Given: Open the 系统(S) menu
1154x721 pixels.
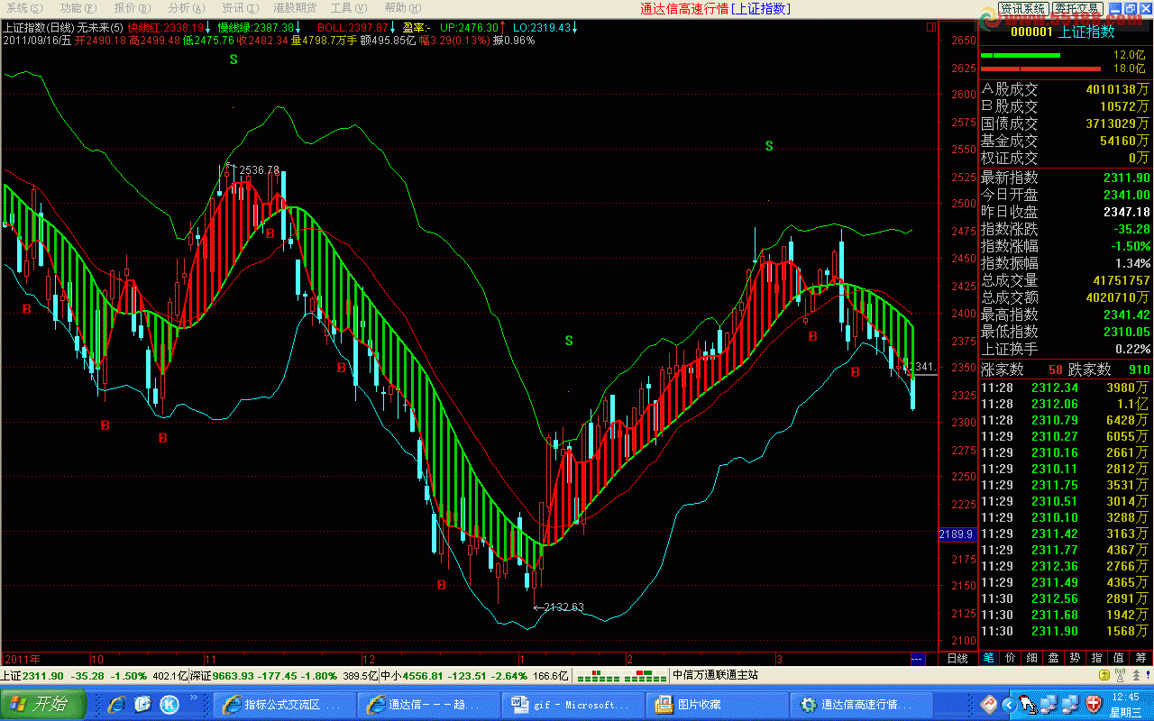Looking at the screenshot, I should coord(24,8).
